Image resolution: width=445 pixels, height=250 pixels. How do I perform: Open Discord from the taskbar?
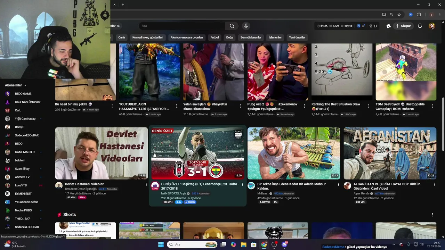[284, 244]
